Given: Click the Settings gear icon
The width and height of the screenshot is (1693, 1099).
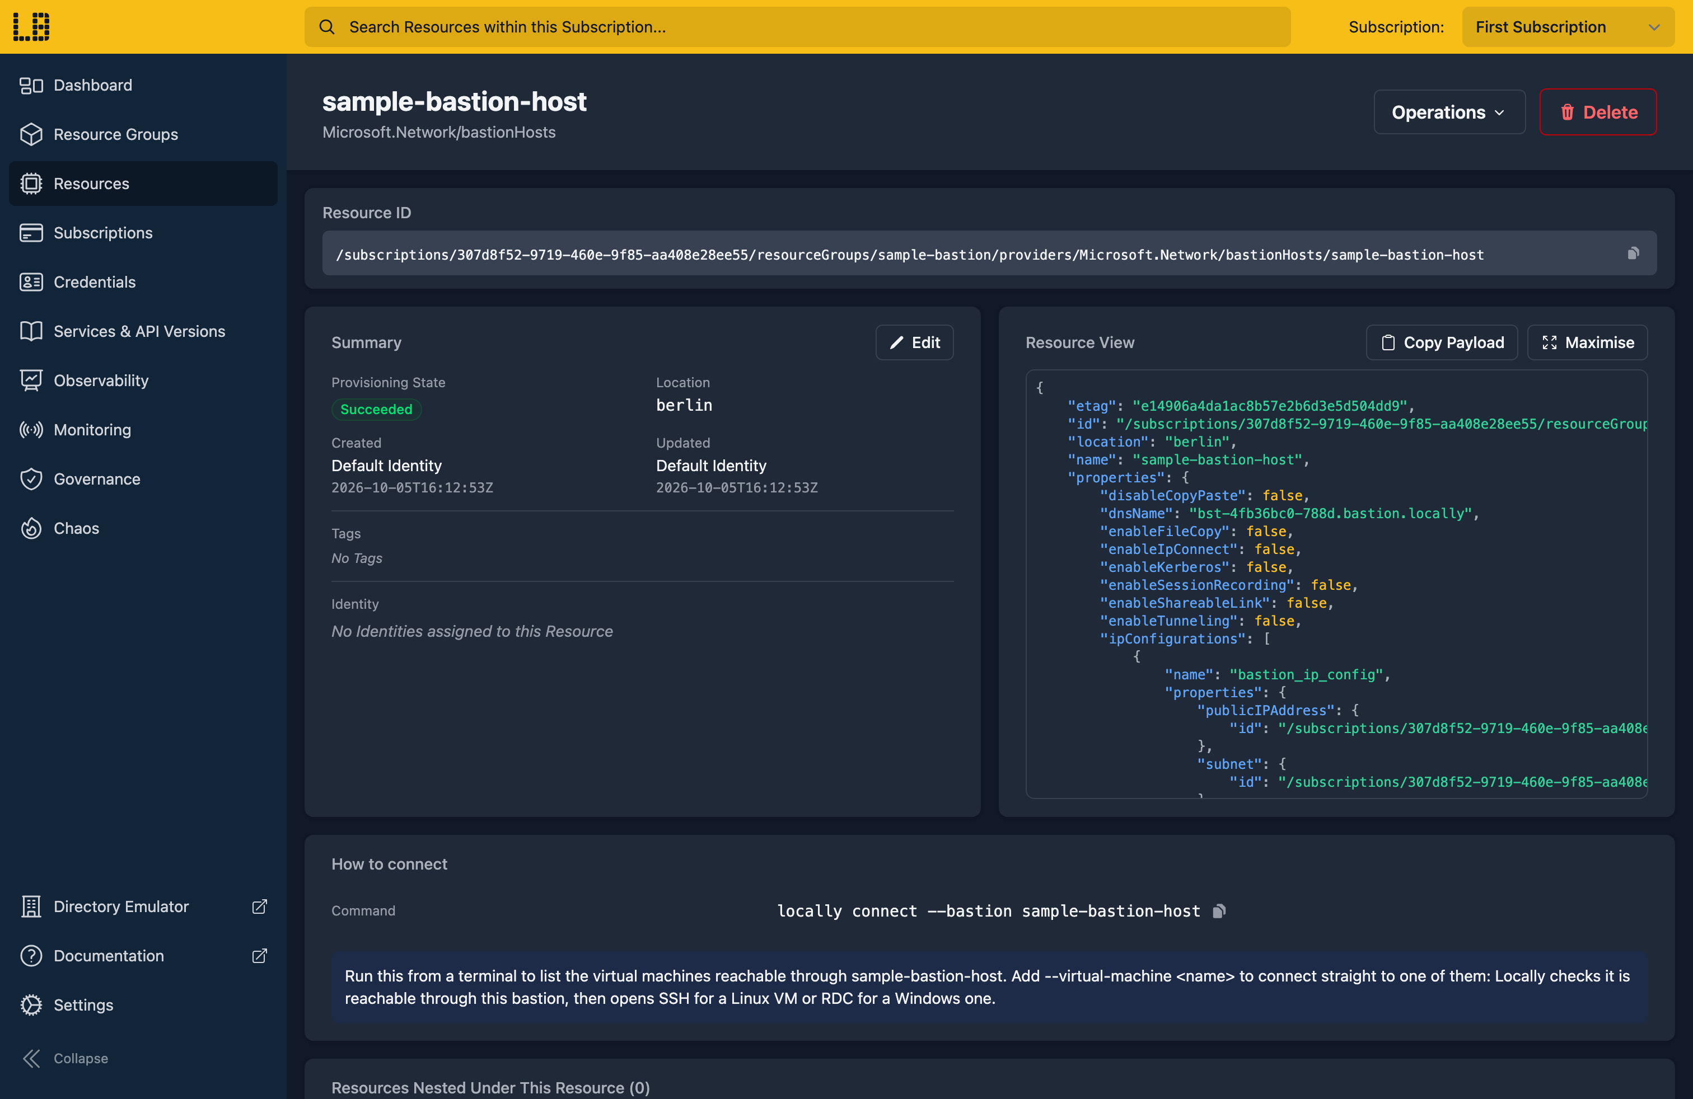Looking at the screenshot, I should pyautogui.click(x=31, y=1004).
